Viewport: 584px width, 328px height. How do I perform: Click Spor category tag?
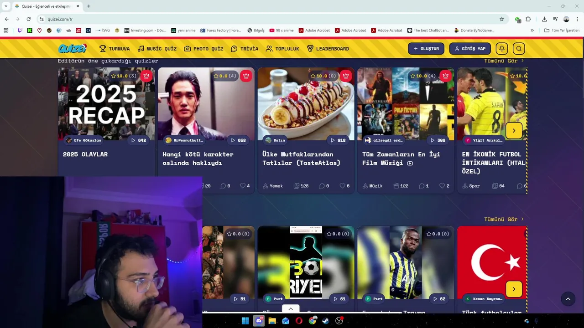[x=471, y=186]
